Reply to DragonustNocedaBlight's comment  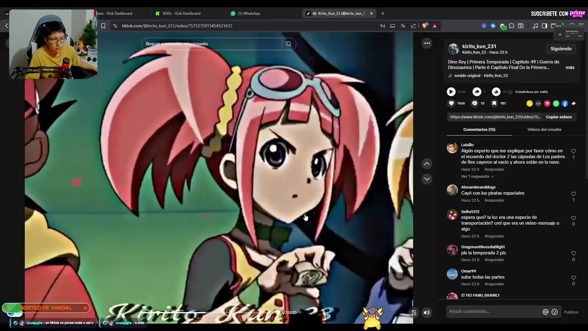[x=494, y=260]
